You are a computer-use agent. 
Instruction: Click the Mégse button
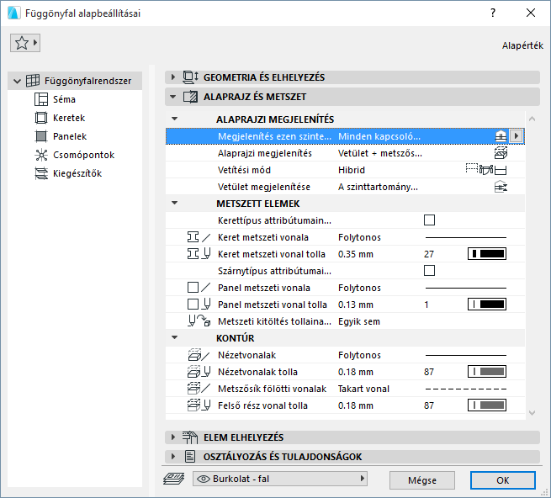[422, 480]
